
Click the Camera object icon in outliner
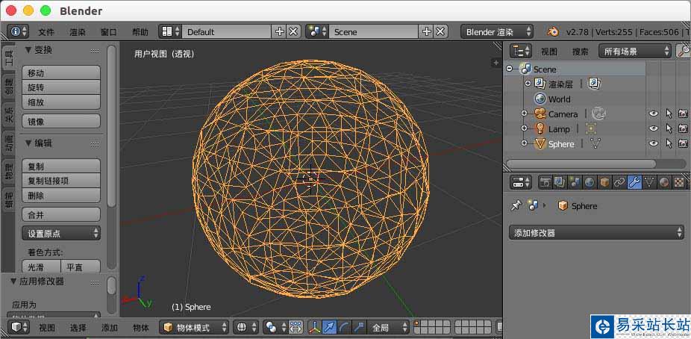coord(540,113)
